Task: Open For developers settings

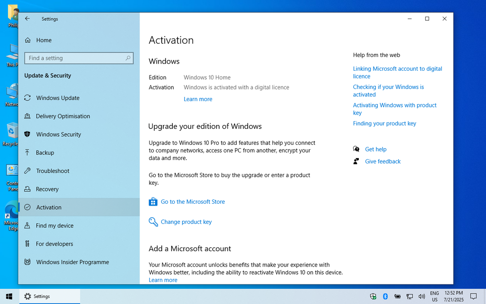Action: [79, 244]
